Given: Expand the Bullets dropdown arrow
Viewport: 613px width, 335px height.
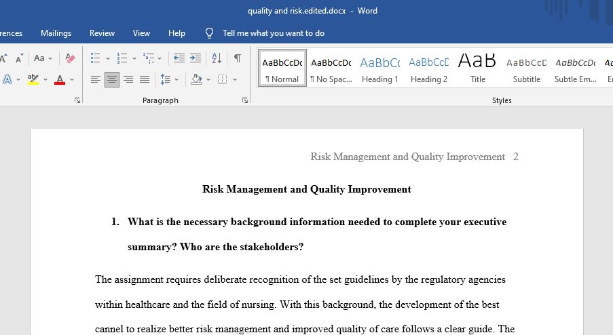Looking at the screenshot, I should (108, 58).
